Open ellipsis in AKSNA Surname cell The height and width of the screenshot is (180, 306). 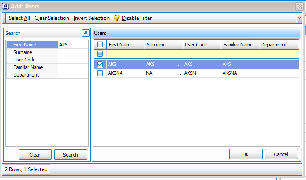tap(179, 74)
